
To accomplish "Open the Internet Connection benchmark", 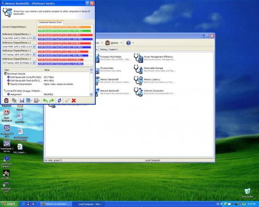I will (155, 92).
